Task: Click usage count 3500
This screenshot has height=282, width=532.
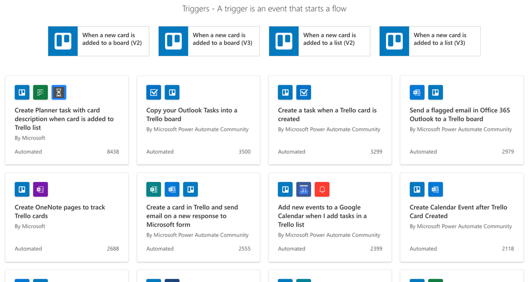Action: click(244, 152)
